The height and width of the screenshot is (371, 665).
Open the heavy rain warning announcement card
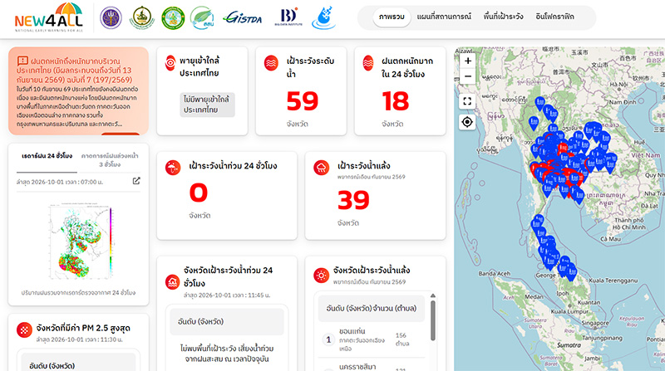tap(78, 91)
